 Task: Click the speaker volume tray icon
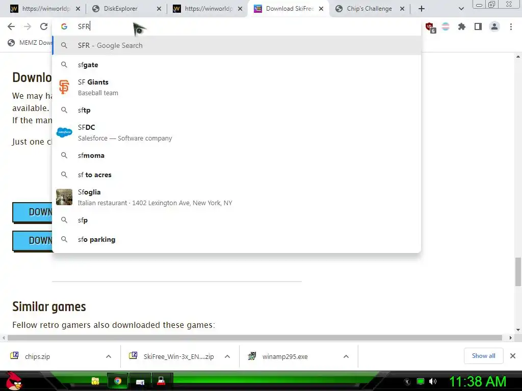point(433,381)
